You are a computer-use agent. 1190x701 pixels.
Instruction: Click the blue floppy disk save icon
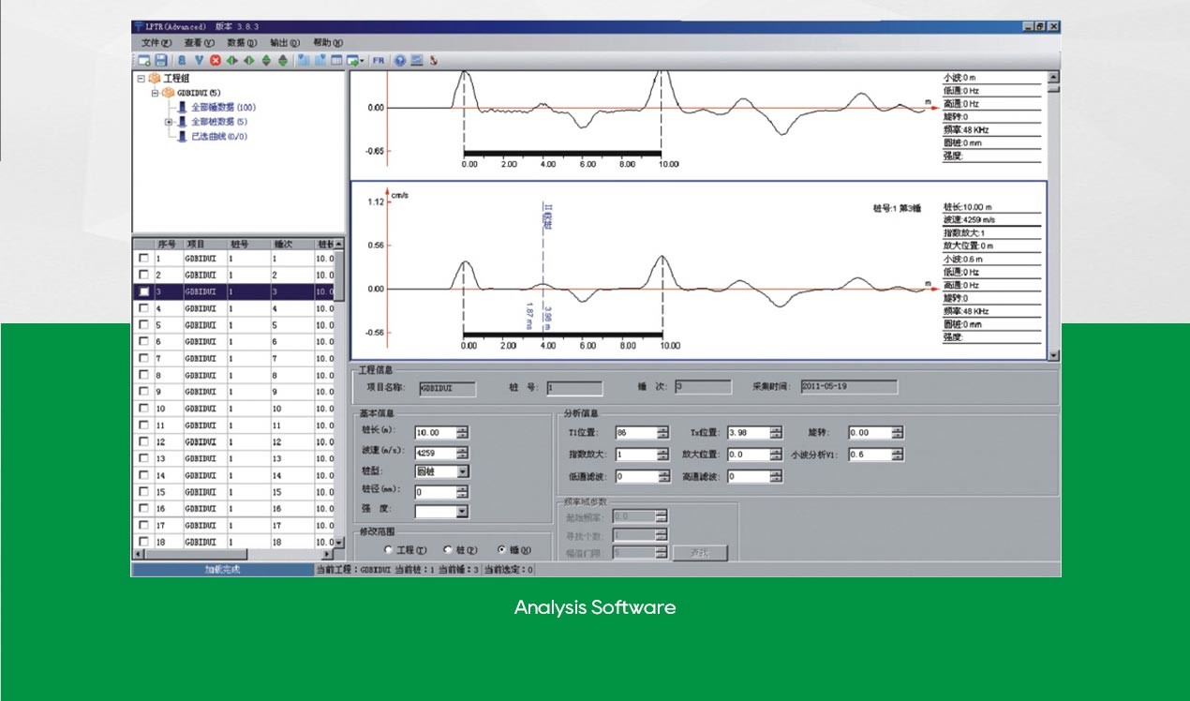161,60
